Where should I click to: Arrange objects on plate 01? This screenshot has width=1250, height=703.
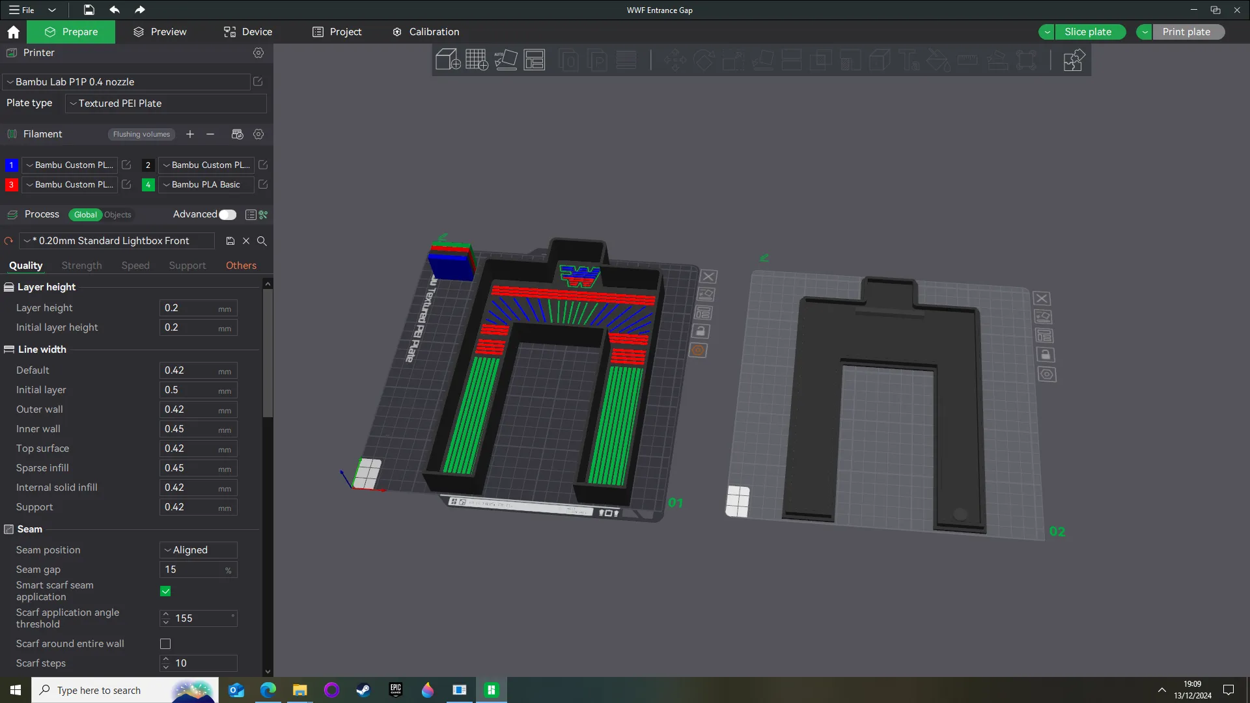click(x=703, y=313)
